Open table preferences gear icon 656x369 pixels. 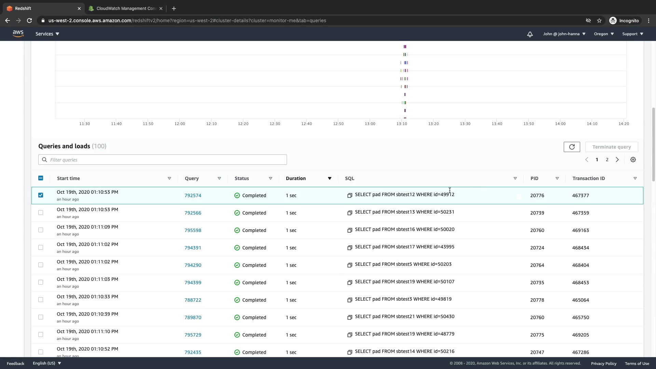pos(633,160)
